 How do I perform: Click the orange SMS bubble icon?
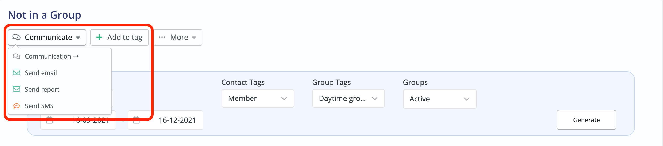tap(17, 106)
